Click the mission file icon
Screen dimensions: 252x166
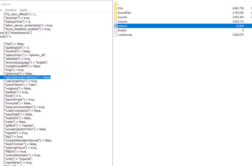116,21
